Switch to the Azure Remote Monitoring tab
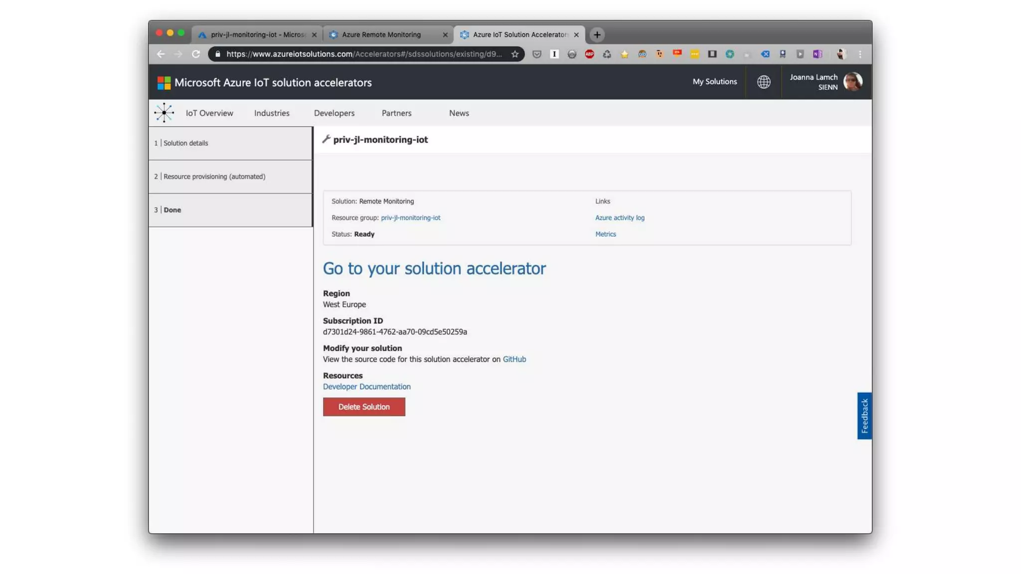Image resolution: width=1021 pixels, height=574 pixels. click(x=381, y=35)
